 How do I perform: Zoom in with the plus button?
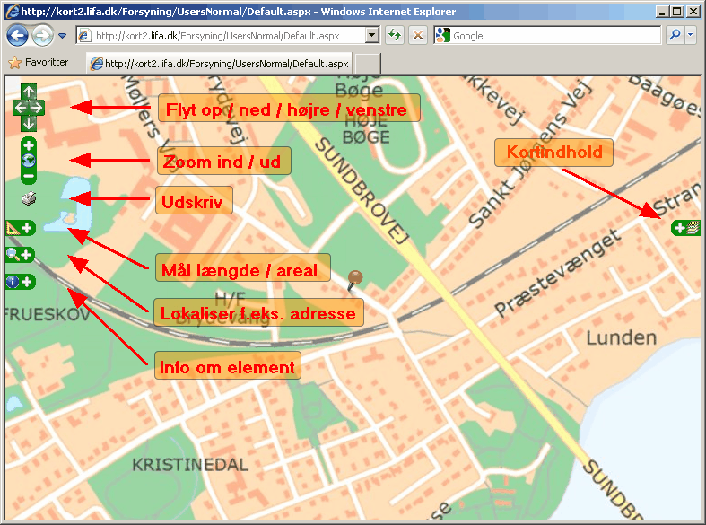pos(29,145)
